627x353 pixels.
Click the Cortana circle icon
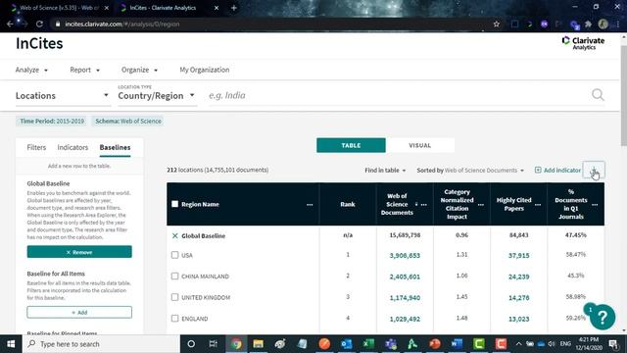point(191,344)
